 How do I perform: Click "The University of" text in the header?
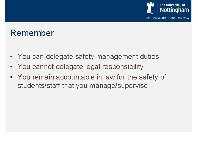pos(172,5)
